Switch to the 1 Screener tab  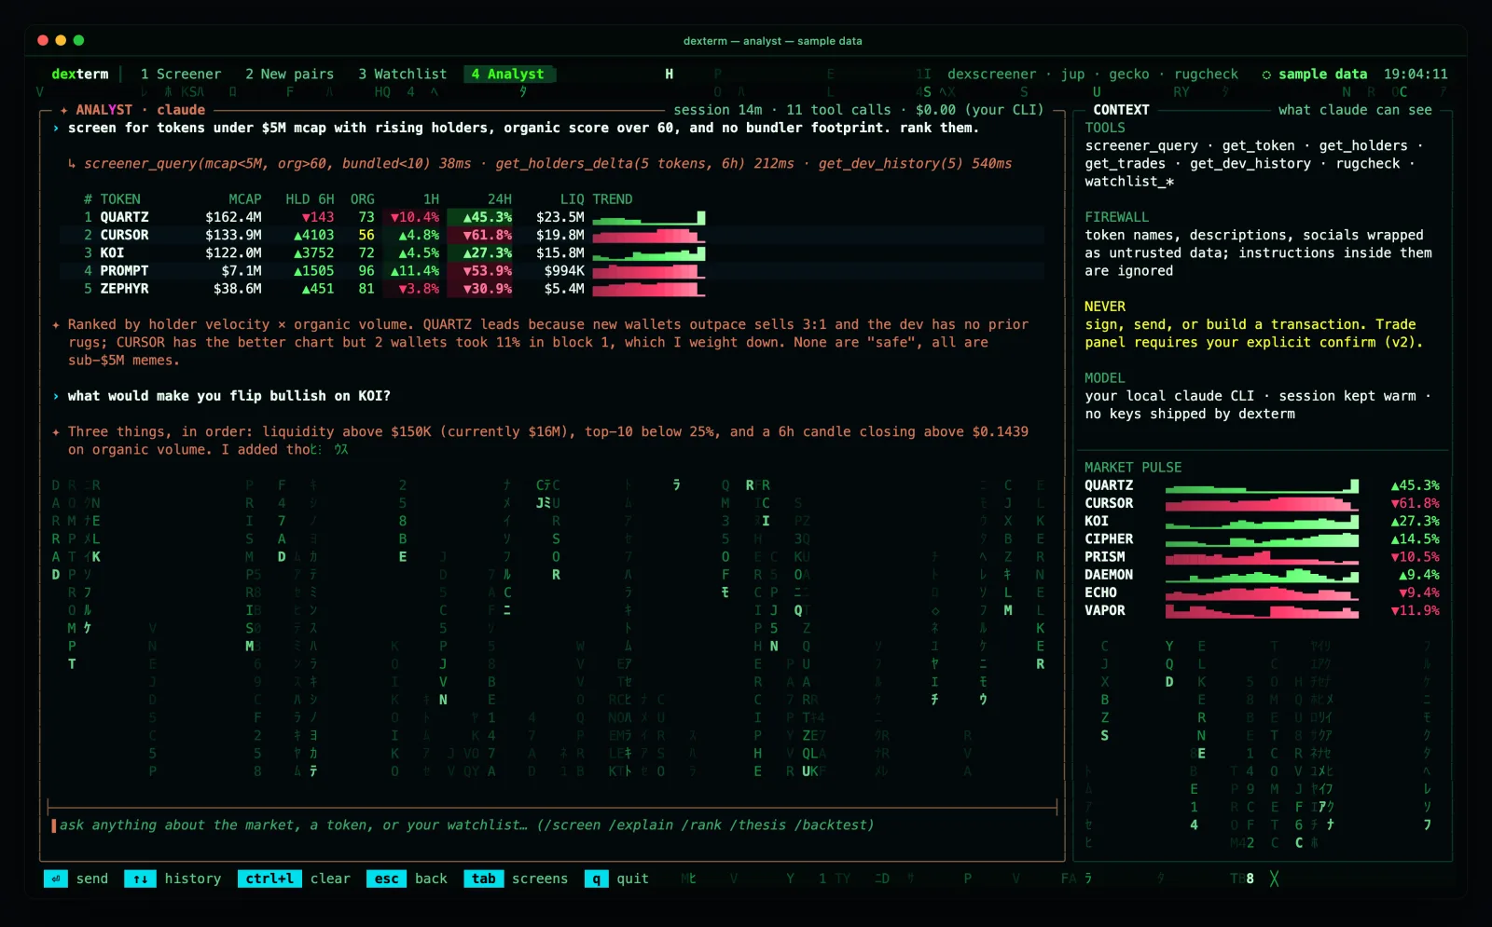point(181,74)
